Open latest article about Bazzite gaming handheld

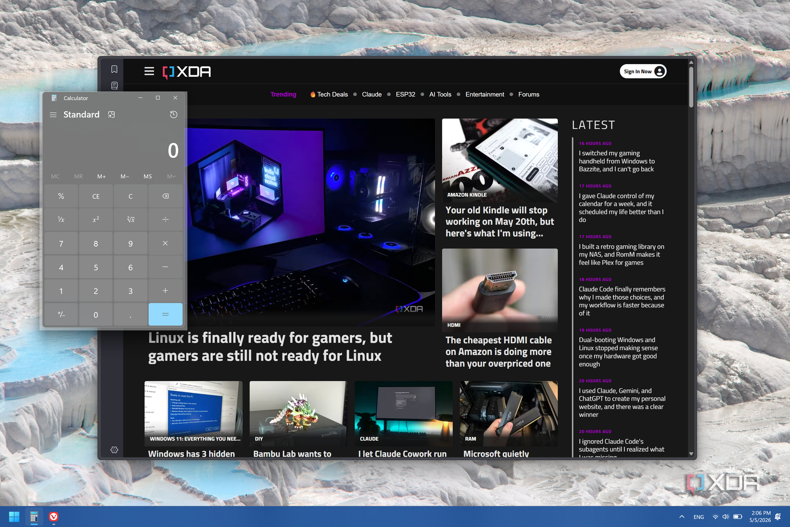[617, 161]
